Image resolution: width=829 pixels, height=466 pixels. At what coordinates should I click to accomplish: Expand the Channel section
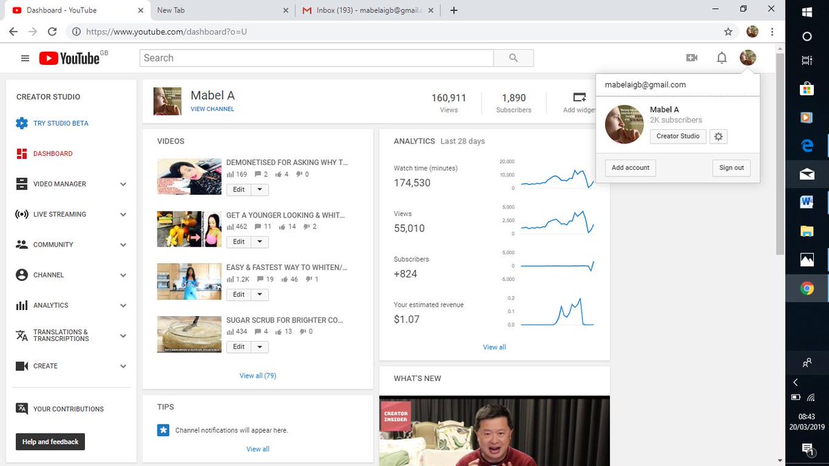tap(123, 275)
